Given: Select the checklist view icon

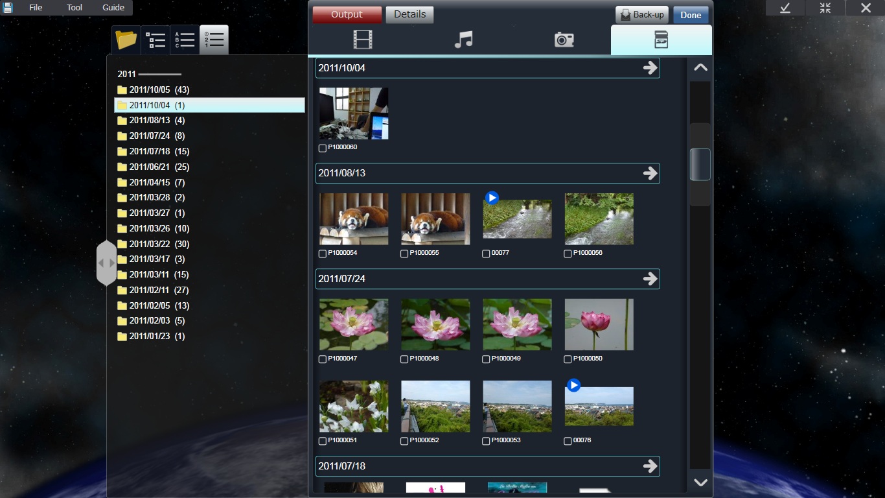Looking at the screenshot, I should pos(155,40).
